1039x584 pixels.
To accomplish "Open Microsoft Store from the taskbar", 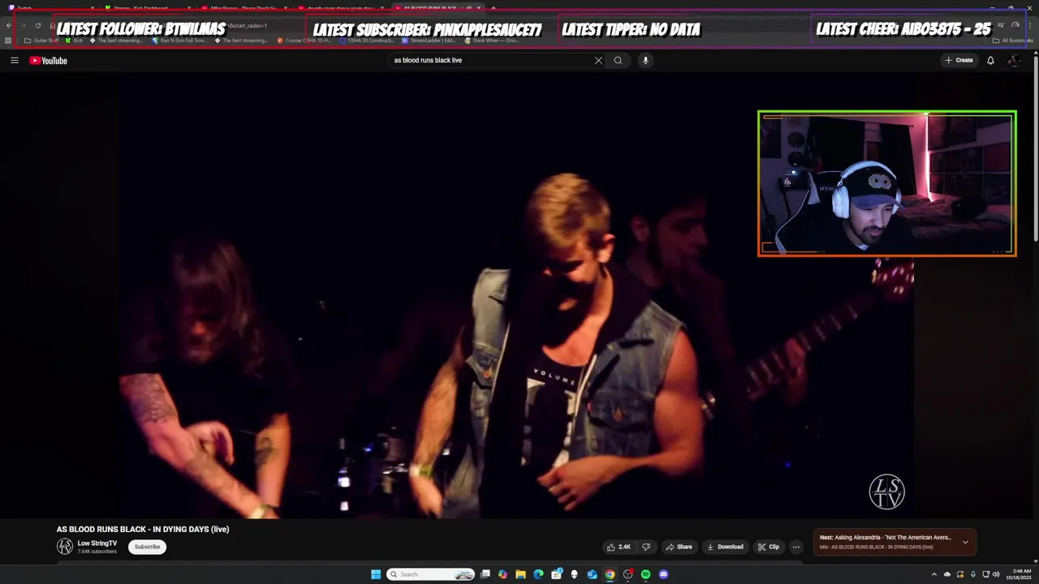I will pos(556,574).
